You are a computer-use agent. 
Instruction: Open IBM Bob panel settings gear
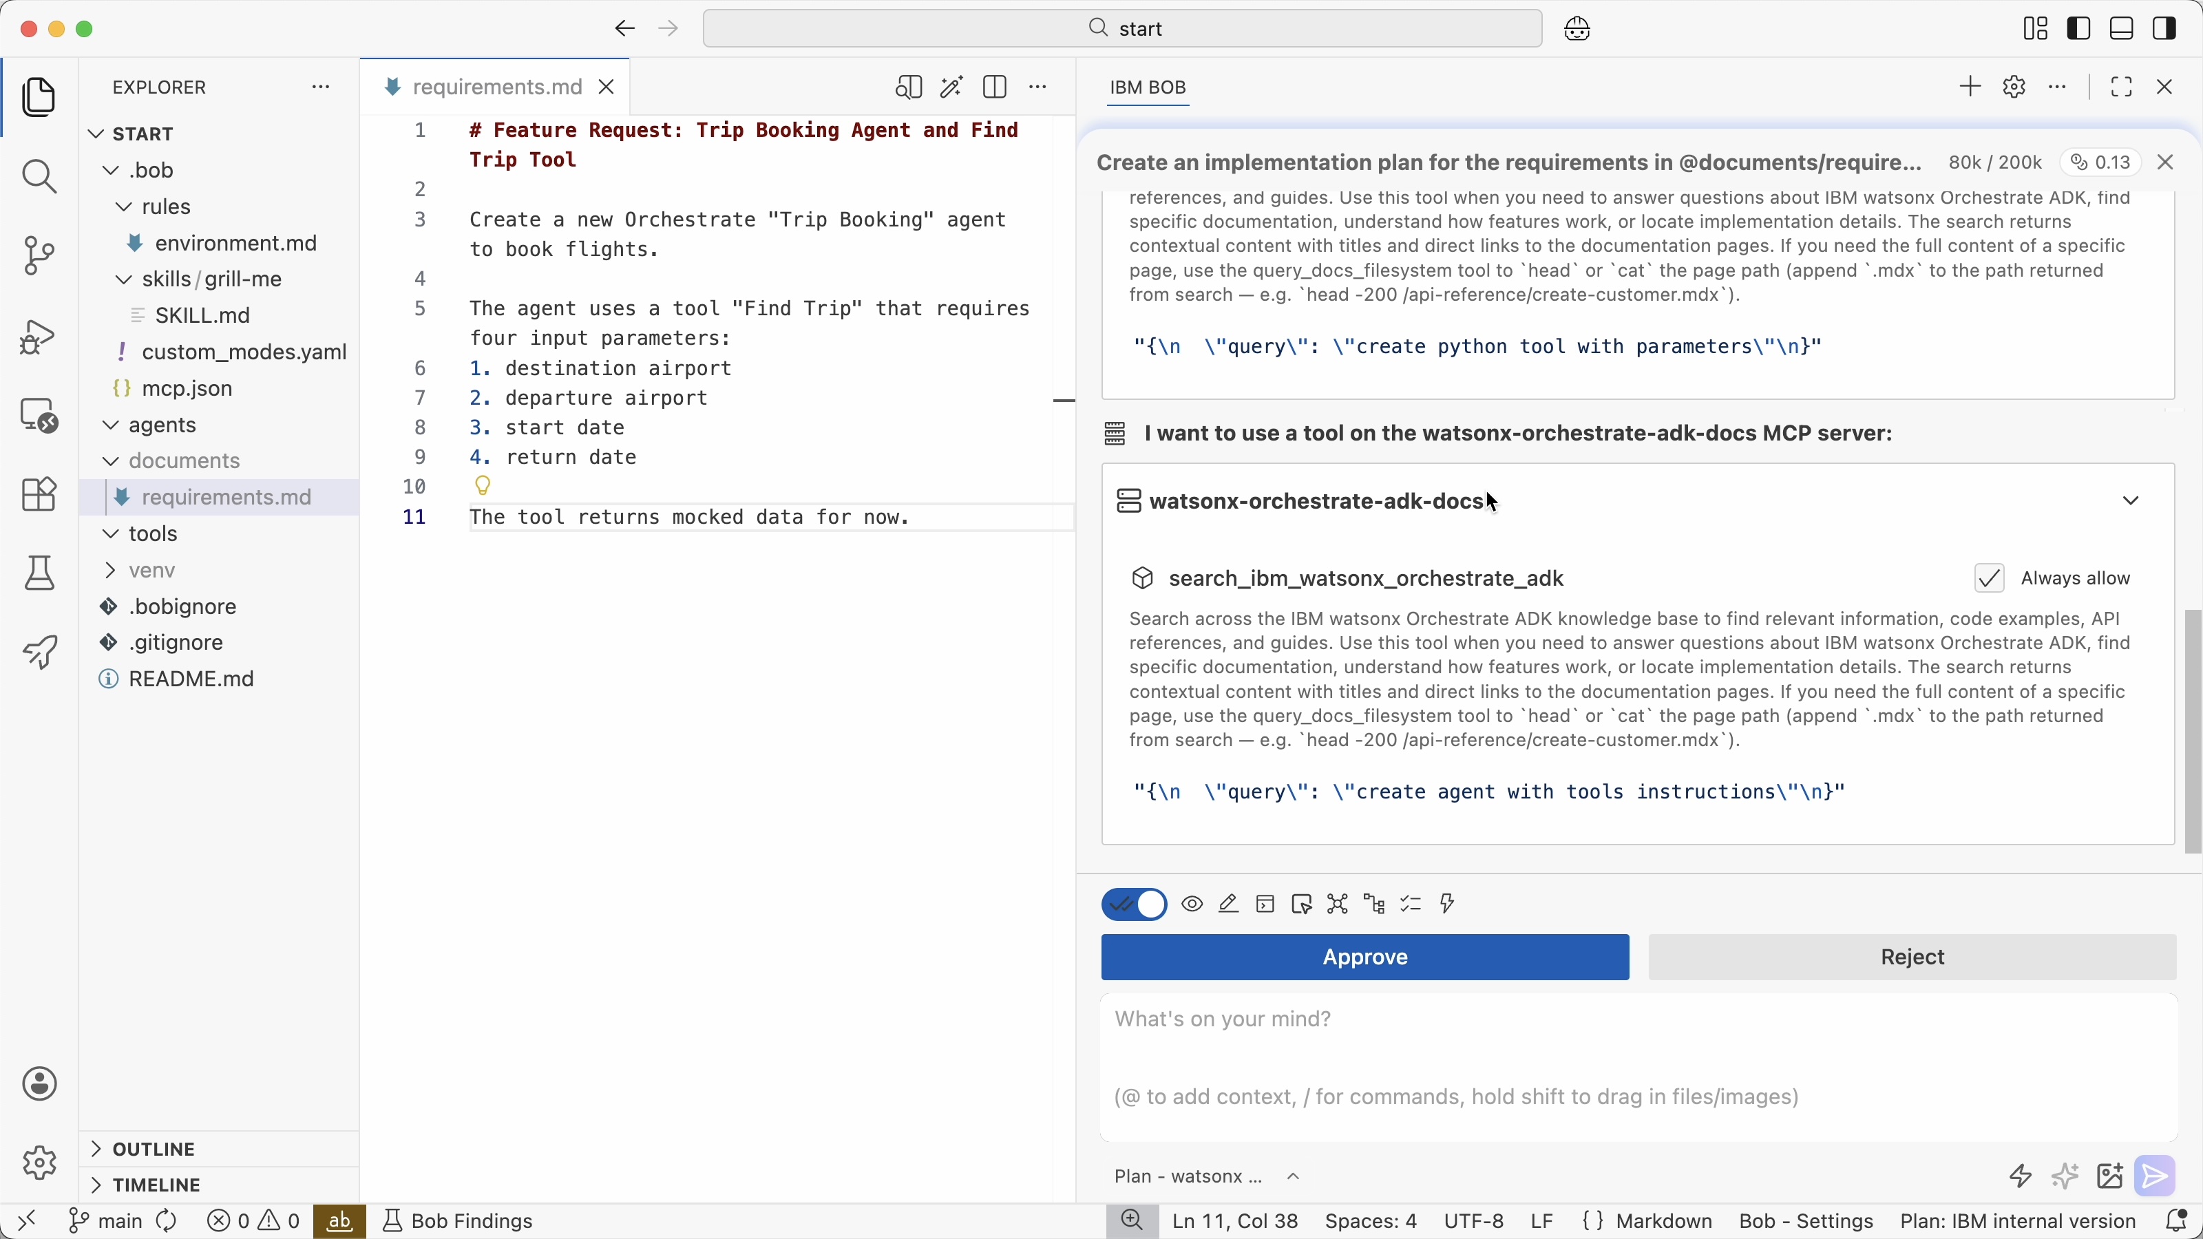2015,87
